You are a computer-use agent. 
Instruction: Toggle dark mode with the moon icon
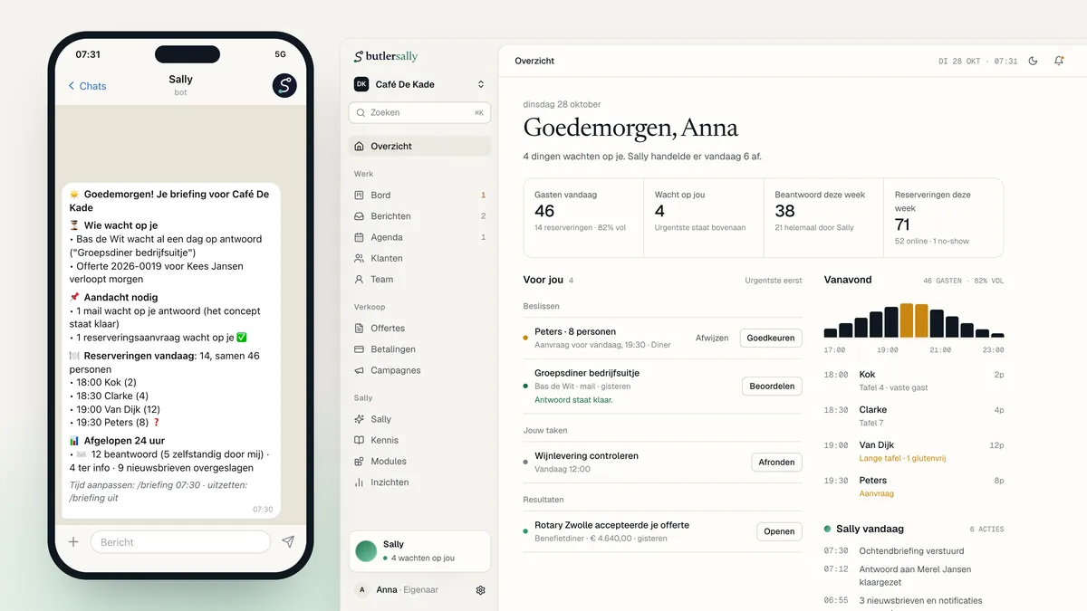point(1034,61)
